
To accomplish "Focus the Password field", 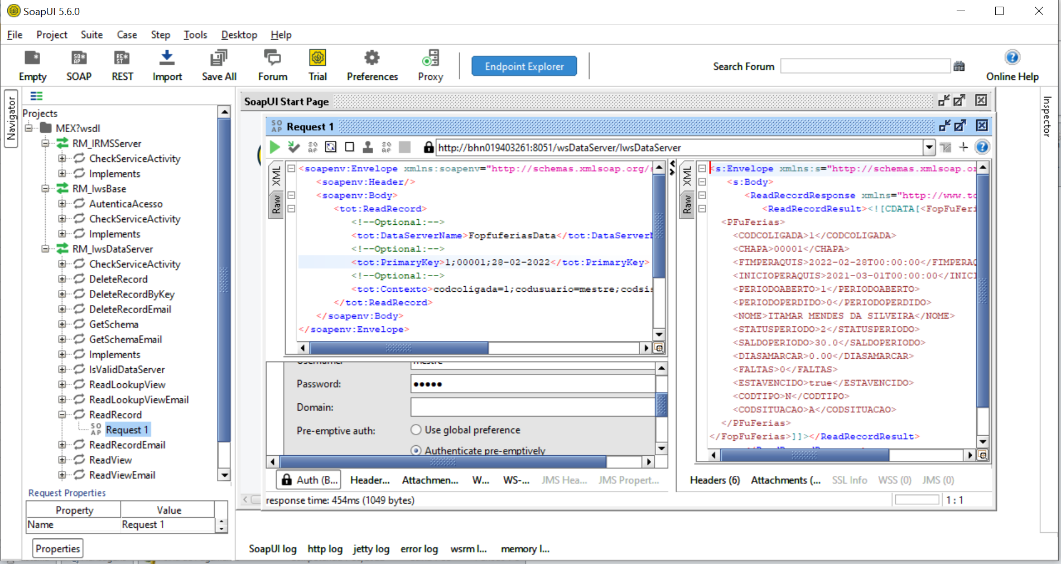I will pyautogui.click(x=533, y=384).
